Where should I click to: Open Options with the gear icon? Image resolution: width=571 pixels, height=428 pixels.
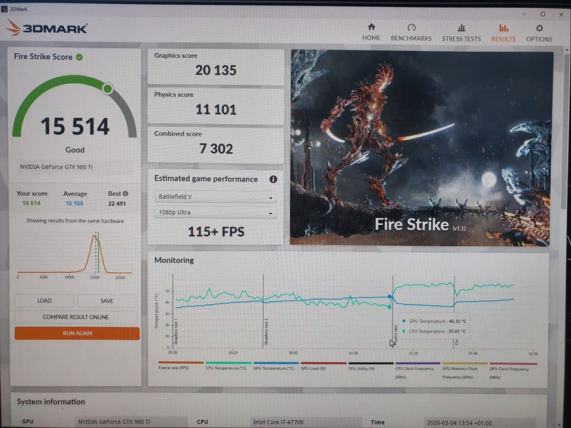point(539,28)
